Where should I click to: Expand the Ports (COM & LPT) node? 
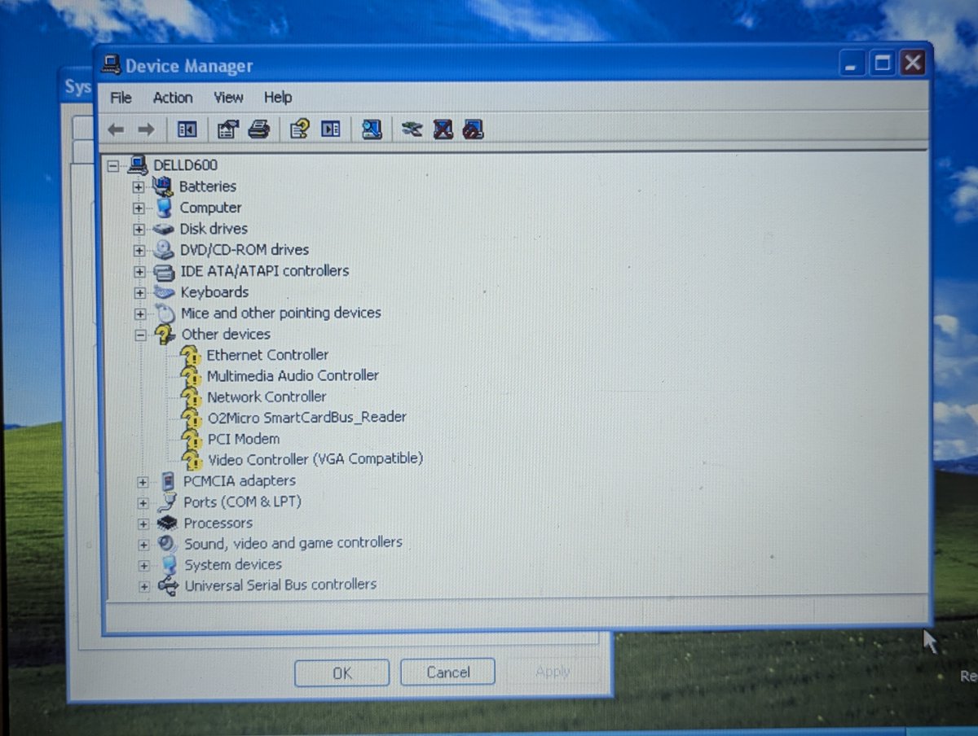click(x=143, y=502)
